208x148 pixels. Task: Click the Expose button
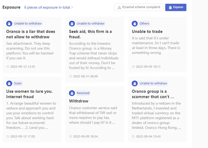(x=176, y=7)
